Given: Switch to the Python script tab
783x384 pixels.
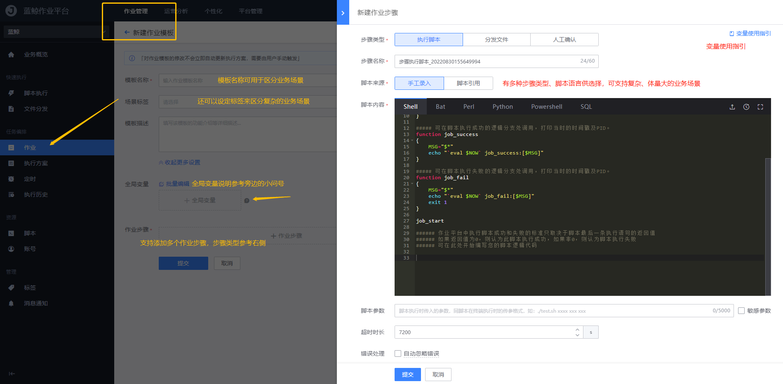Looking at the screenshot, I should [x=503, y=107].
